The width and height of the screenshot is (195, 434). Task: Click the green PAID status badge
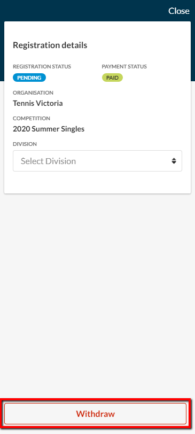point(112,78)
